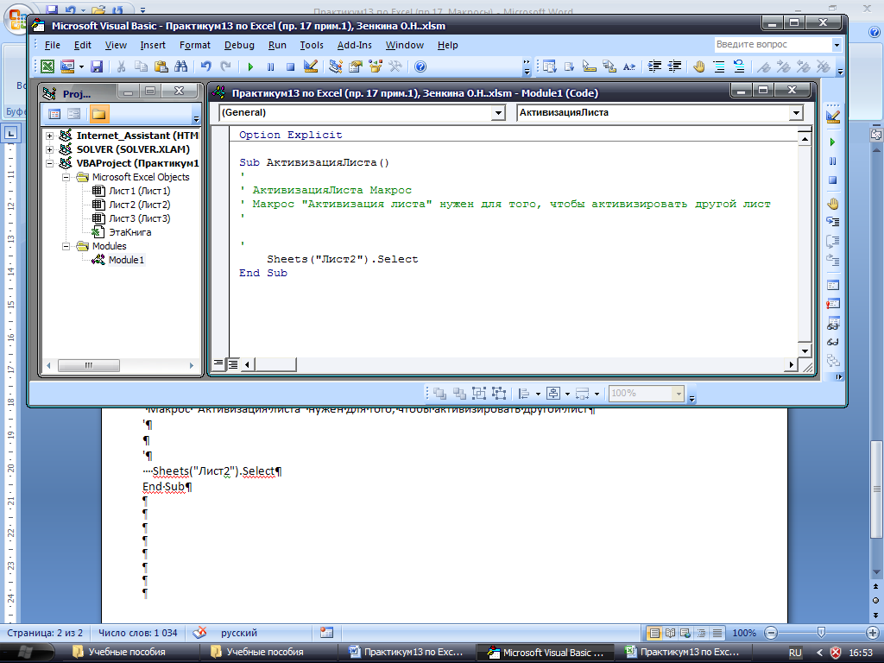
Task: Open the Tools menu
Action: (311, 45)
